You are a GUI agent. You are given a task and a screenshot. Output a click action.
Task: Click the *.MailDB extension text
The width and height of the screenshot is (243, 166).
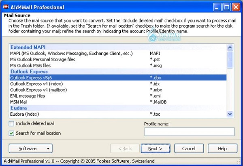coord(158,102)
